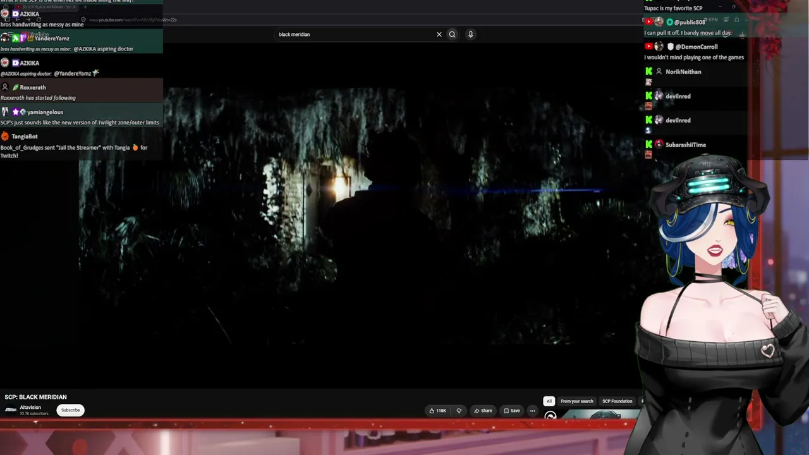
Task: Open the more actions ellipsis menu
Action: (x=533, y=411)
